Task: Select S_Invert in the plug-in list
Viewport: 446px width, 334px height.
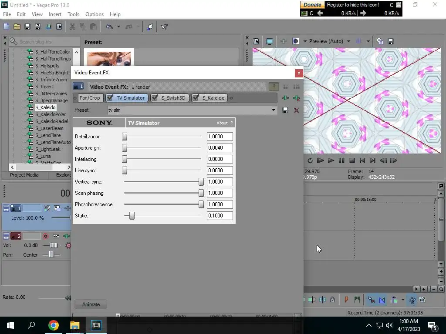Action: (x=44, y=87)
